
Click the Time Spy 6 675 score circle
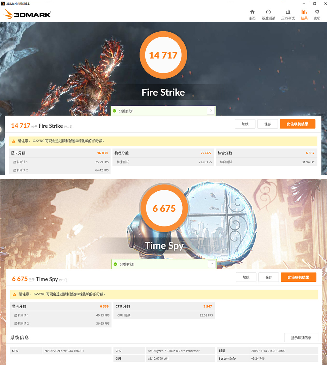click(x=164, y=208)
